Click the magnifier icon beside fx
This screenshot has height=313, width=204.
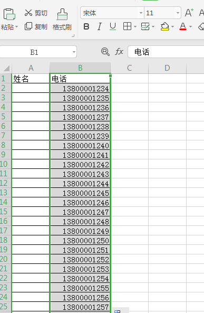(105, 52)
